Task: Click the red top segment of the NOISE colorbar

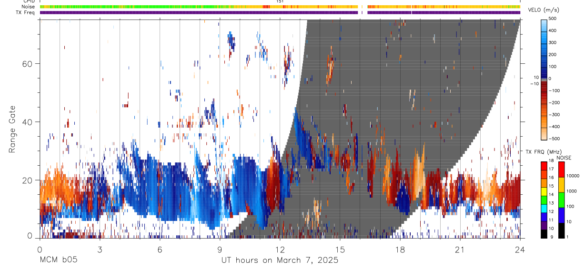Action: coord(561,170)
